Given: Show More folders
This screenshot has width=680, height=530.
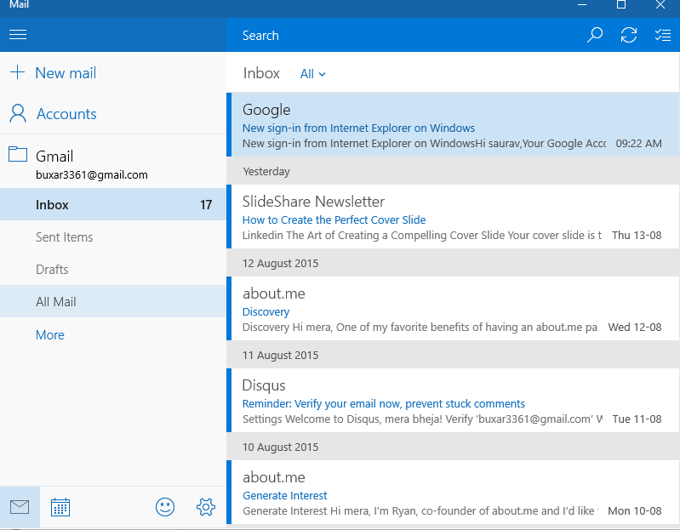Looking at the screenshot, I should click(x=50, y=335).
